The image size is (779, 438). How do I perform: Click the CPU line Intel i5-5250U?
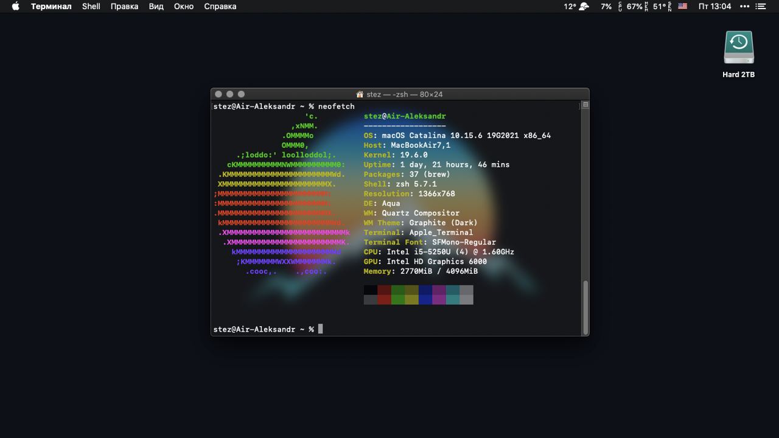click(x=439, y=252)
